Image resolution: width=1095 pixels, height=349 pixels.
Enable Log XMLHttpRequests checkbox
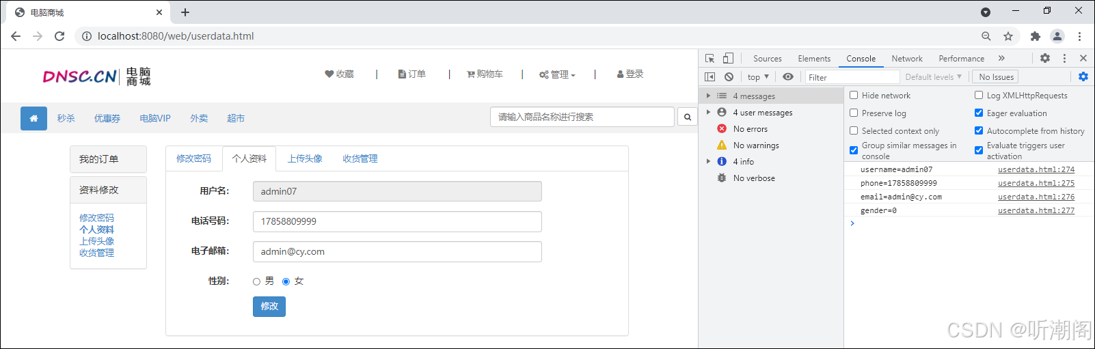pyautogui.click(x=979, y=95)
